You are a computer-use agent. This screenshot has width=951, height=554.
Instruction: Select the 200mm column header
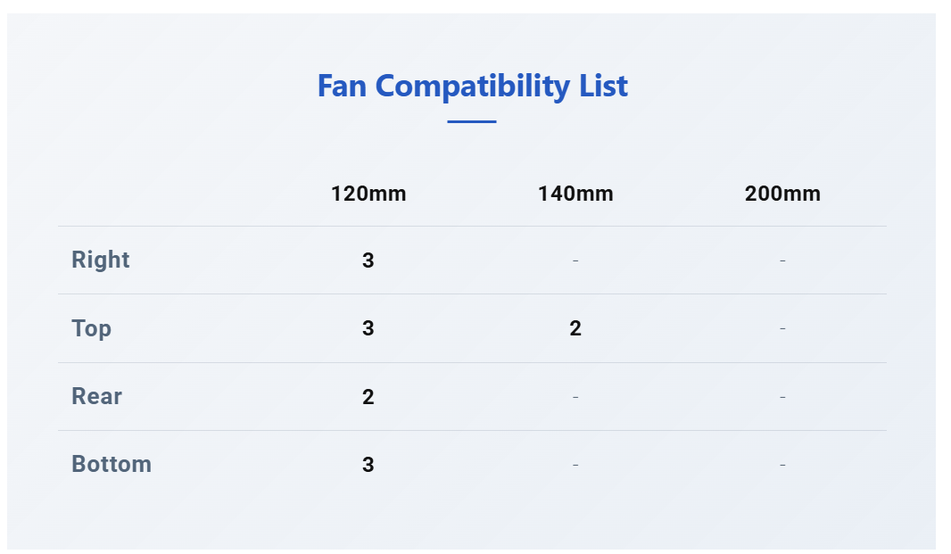tap(782, 194)
